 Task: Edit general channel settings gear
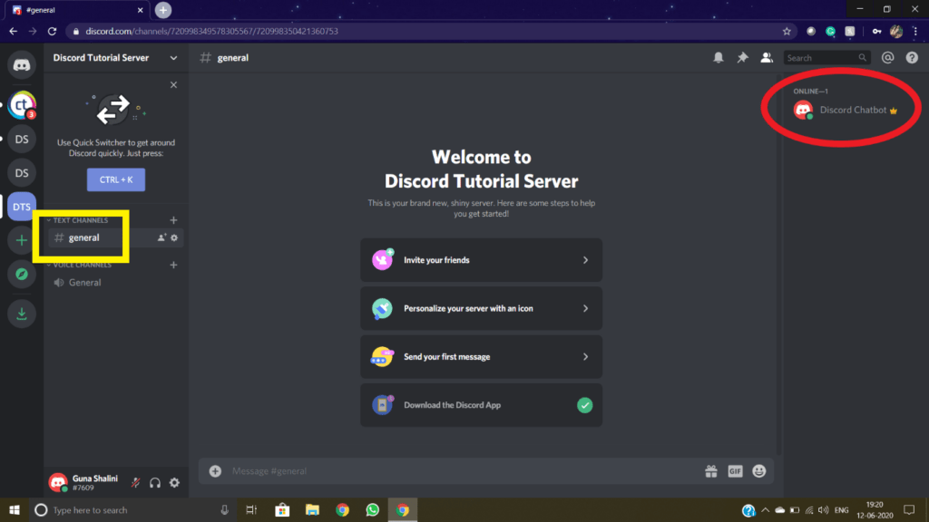point(174,237)
